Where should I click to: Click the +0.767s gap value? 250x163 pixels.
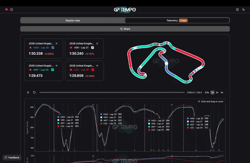(90, 54)
